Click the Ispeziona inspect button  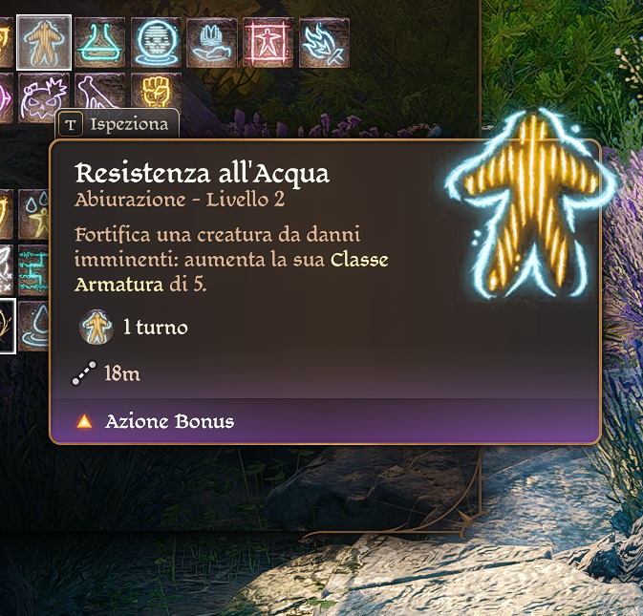point(118,124)
